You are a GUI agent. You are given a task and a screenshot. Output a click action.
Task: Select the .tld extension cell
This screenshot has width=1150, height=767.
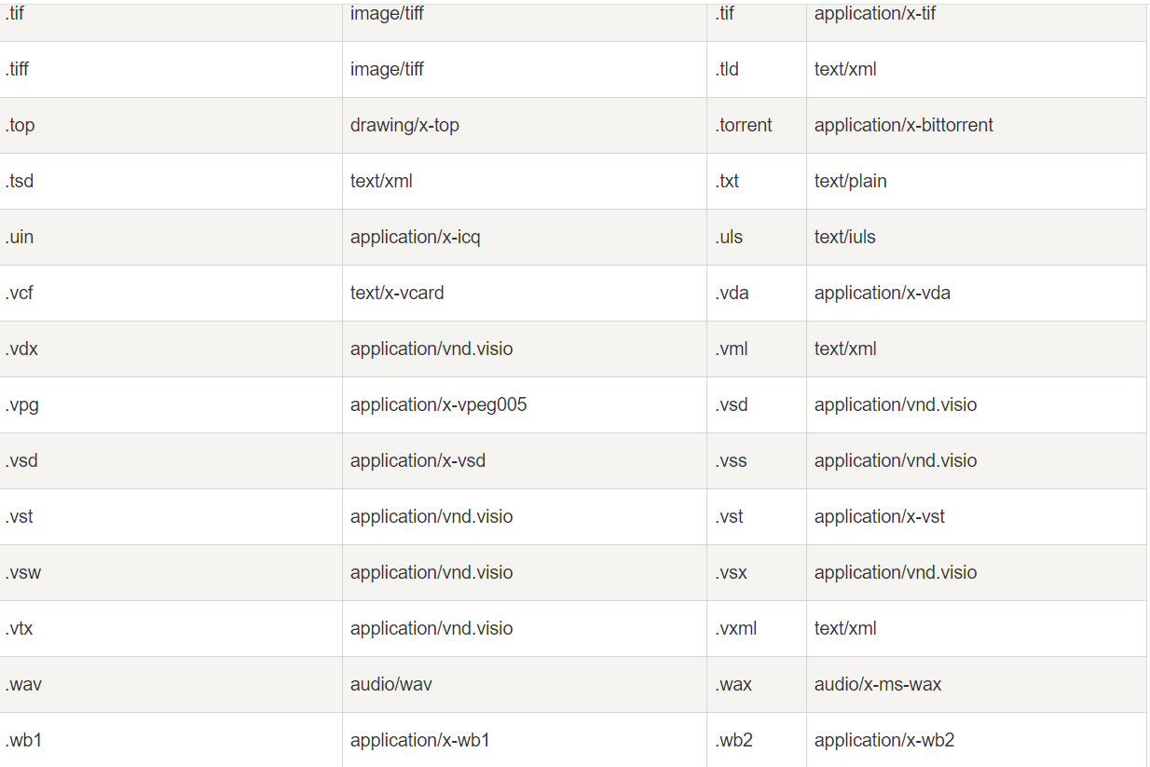pyautogui.click(x=757, y=69)
